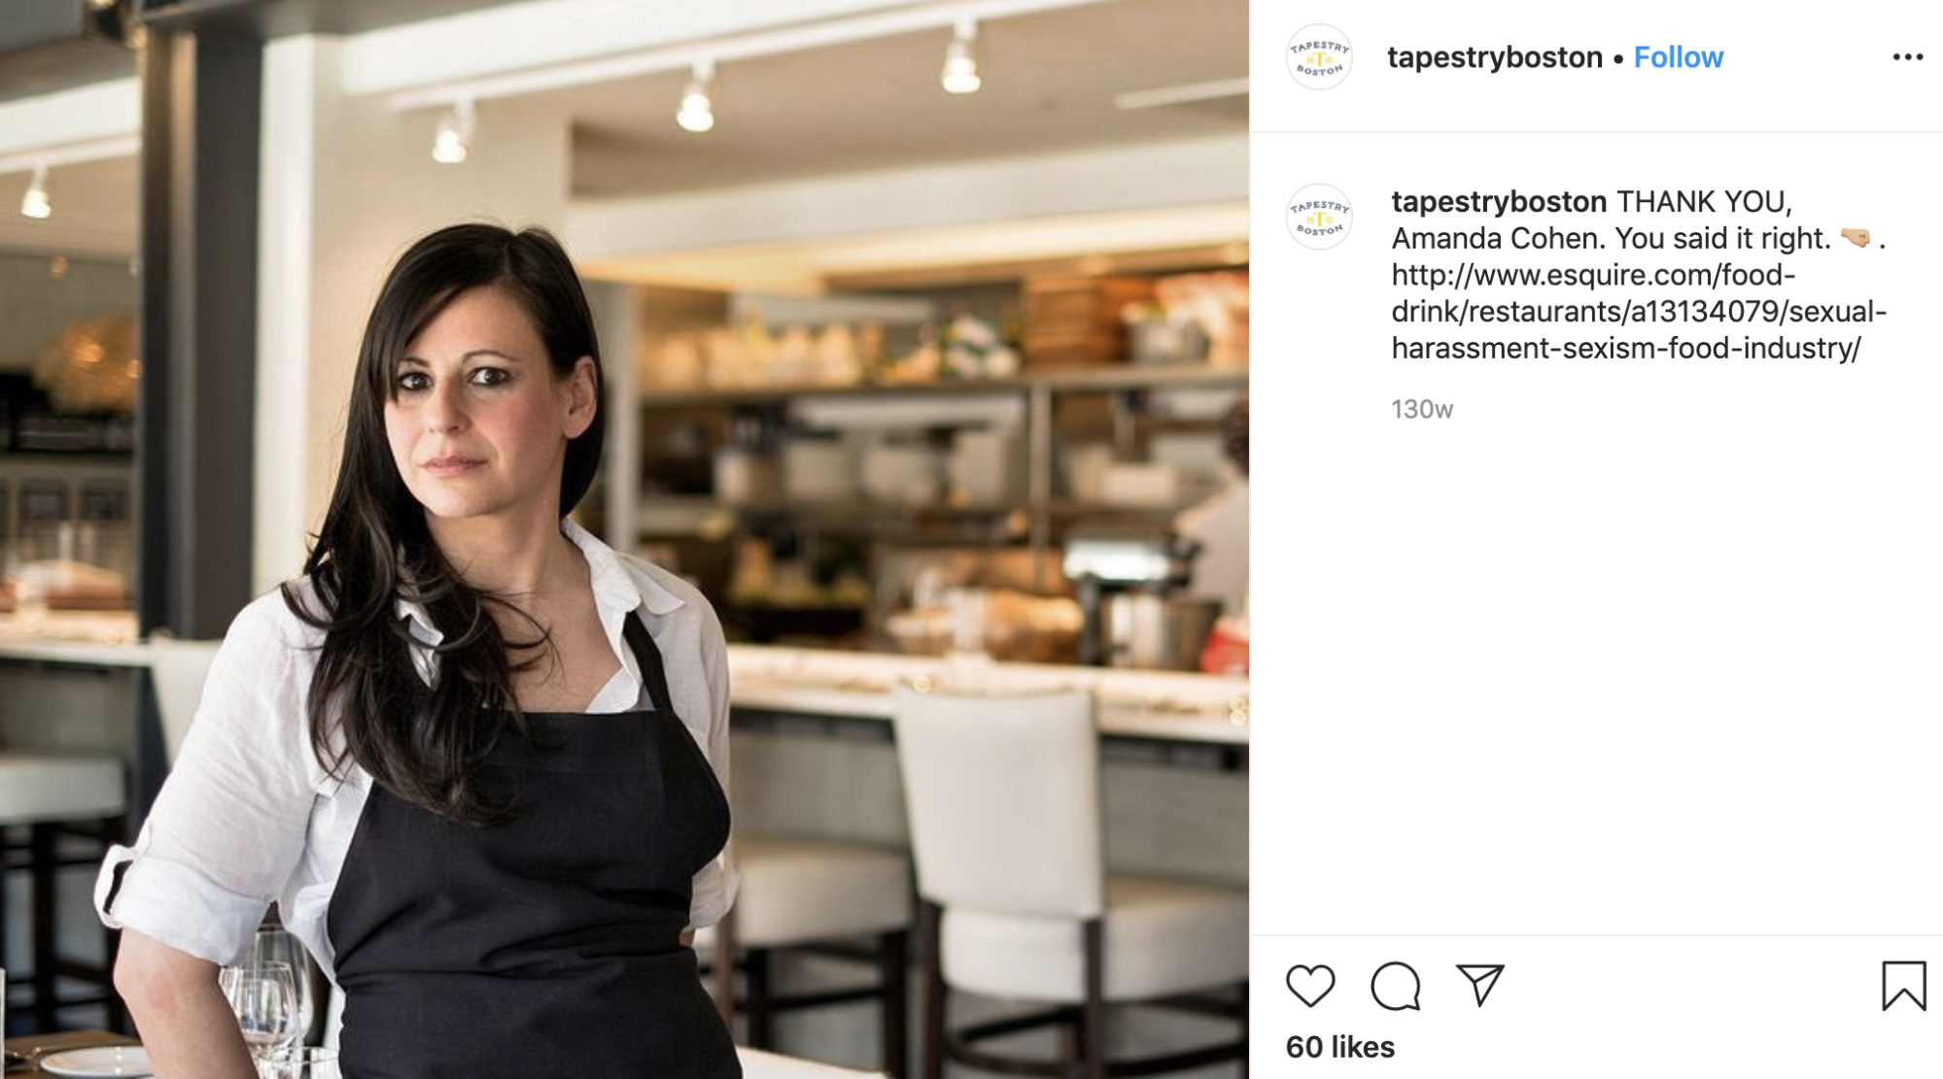Open tapestryboston profile from header username
This screenshot has width=1943, height=1079.
tap(1494, 57)
